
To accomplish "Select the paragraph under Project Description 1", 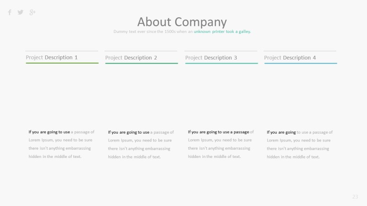I will pos(61,144).
